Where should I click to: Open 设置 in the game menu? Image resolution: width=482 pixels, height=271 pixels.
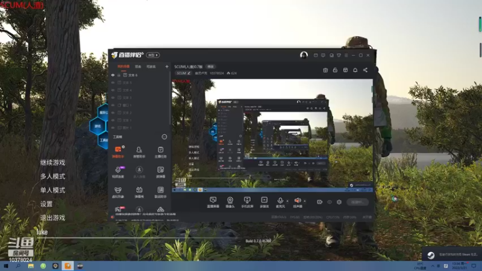pyautogui.click(x=46, y=204)
